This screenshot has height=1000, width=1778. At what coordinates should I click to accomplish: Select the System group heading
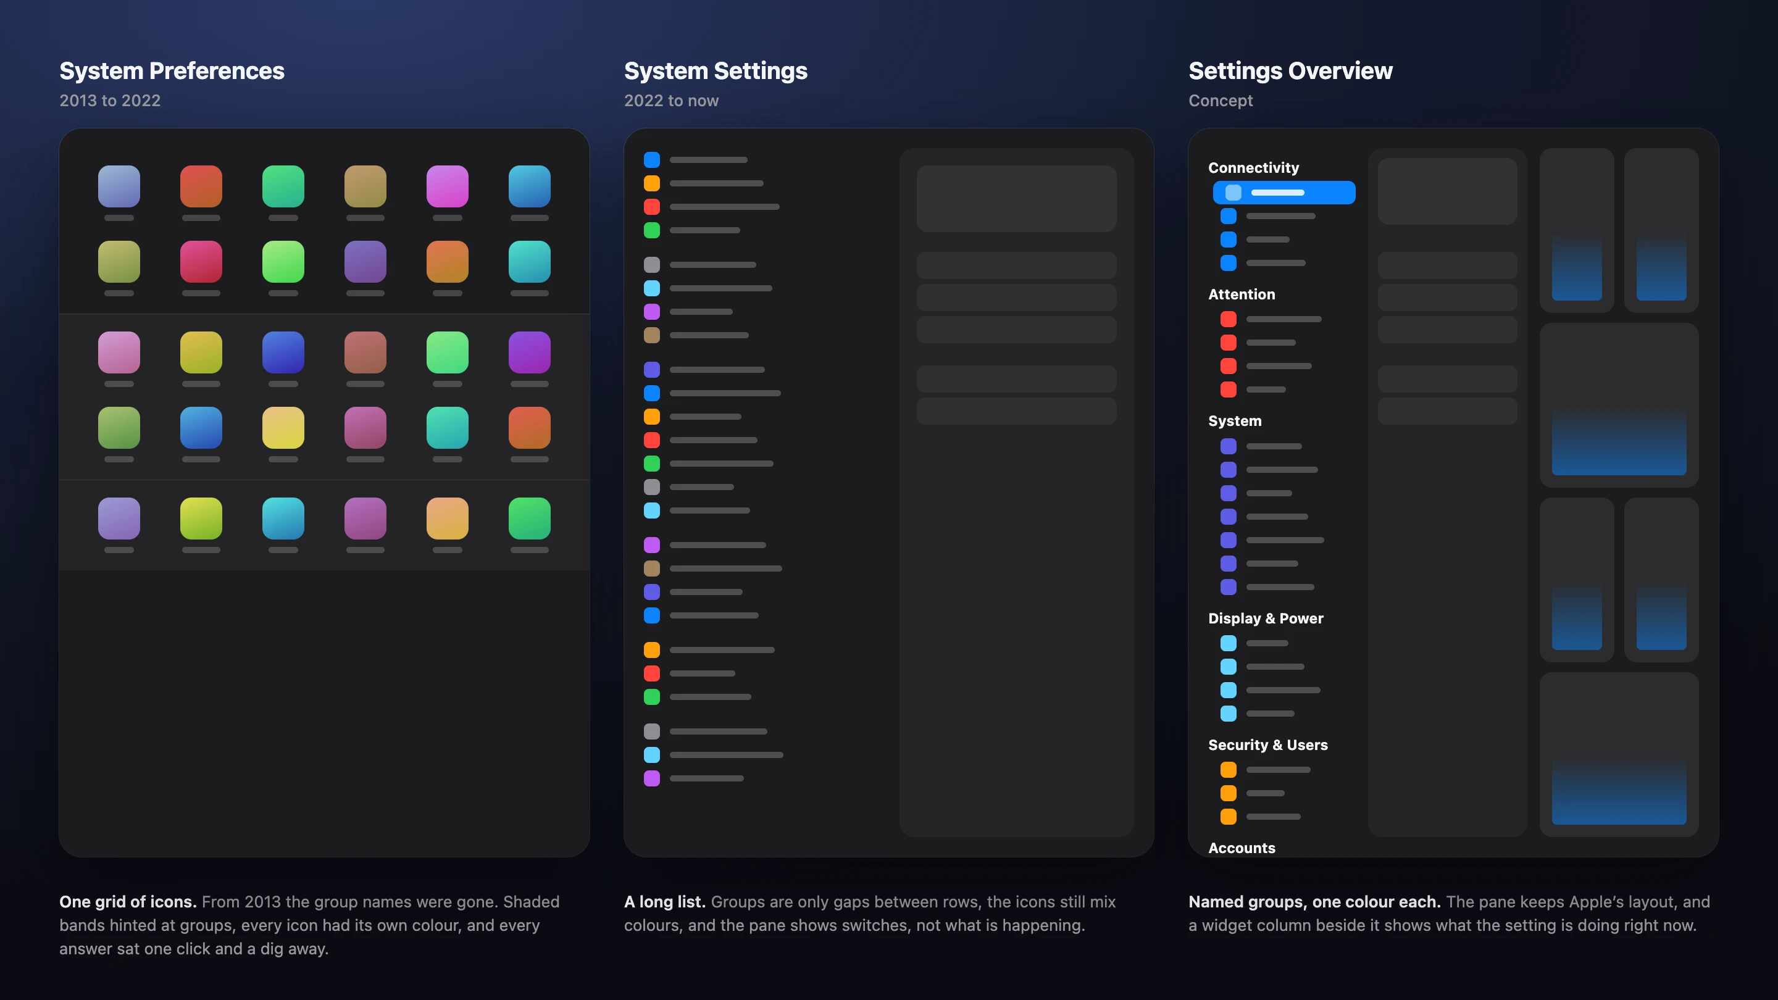click(x=1234, y=421)
